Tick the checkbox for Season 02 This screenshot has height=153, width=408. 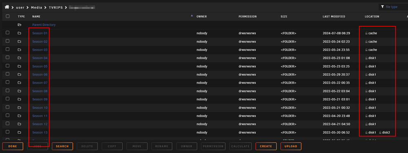(7, 41)
